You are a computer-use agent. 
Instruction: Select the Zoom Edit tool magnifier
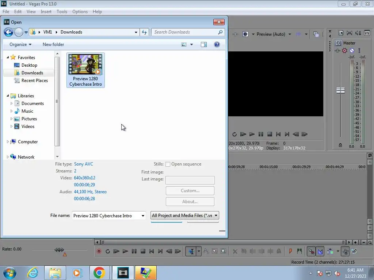coord(223,251)
